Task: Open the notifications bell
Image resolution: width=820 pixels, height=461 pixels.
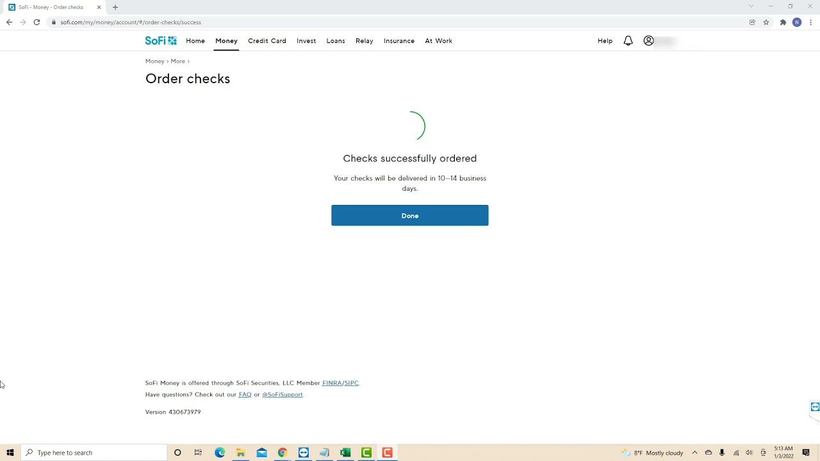Action: click(628, 40)
